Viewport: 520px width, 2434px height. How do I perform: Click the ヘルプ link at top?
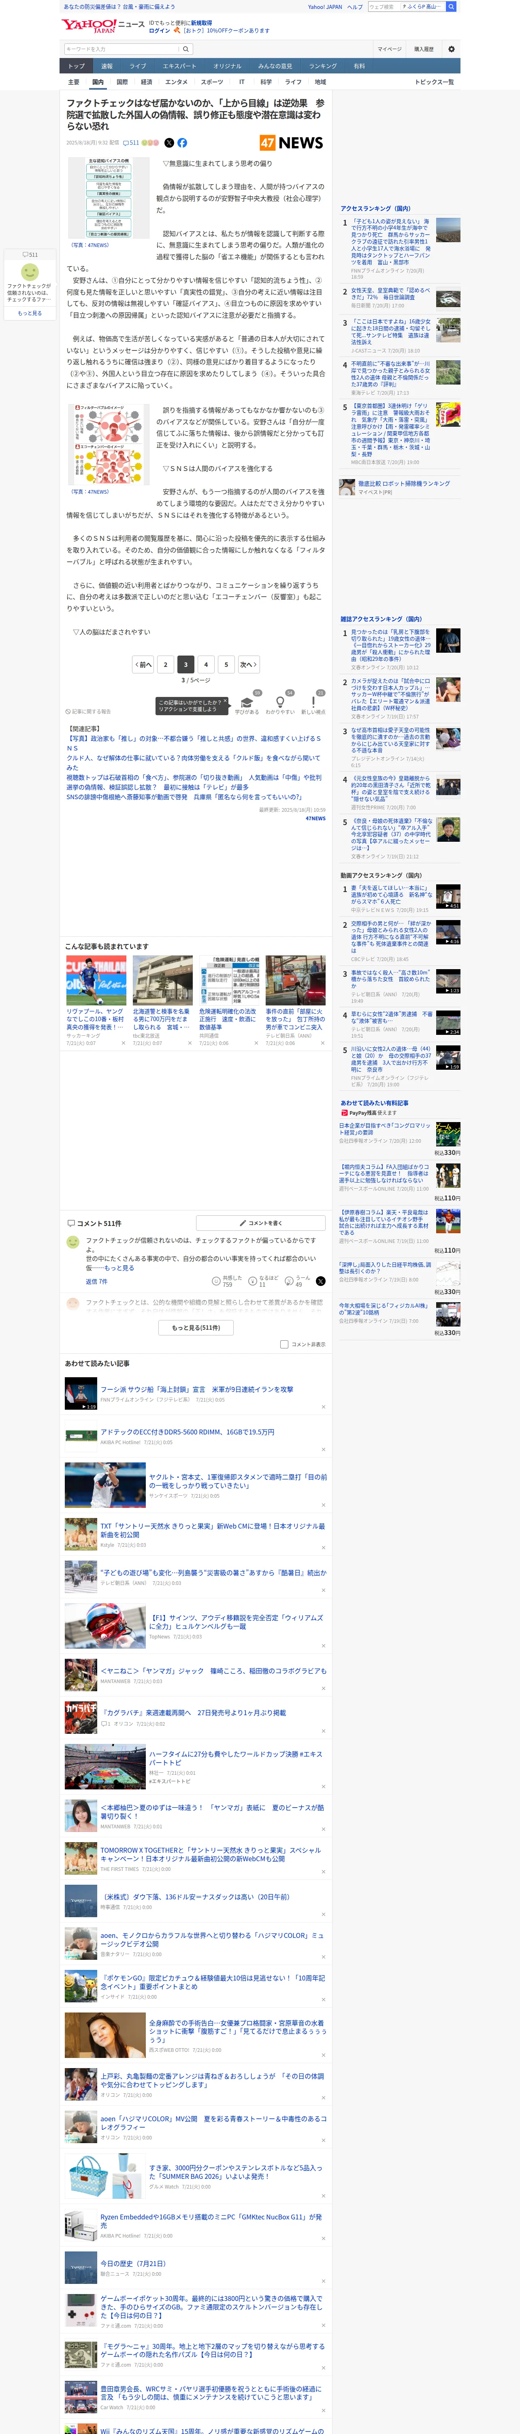tap(355, 6)
